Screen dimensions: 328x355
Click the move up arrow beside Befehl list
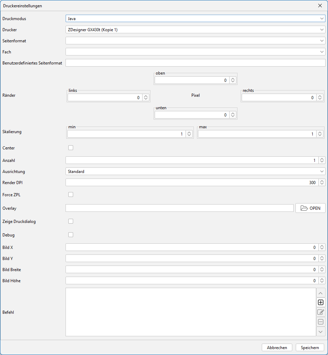[x=321, y=293]
